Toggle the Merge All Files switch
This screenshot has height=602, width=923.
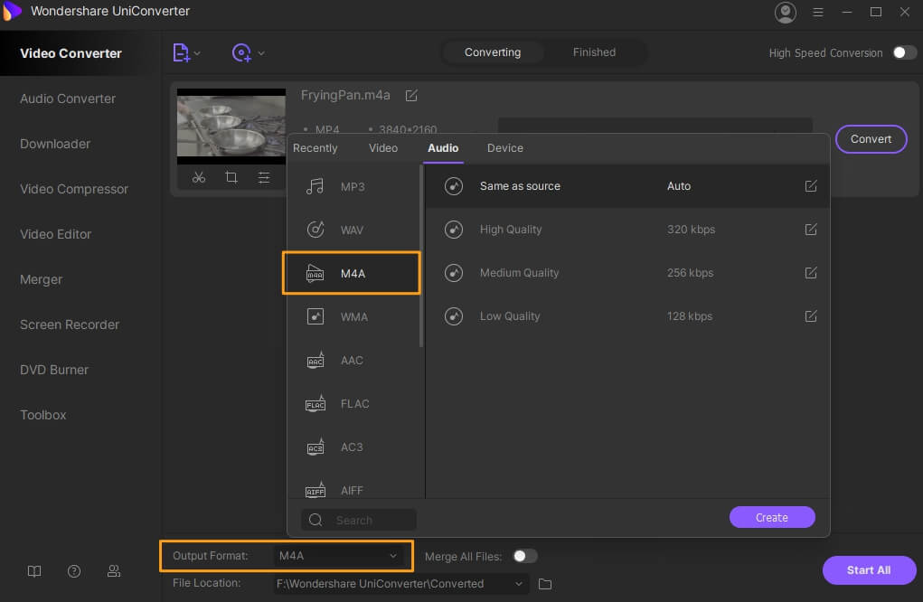coord(525,556)
